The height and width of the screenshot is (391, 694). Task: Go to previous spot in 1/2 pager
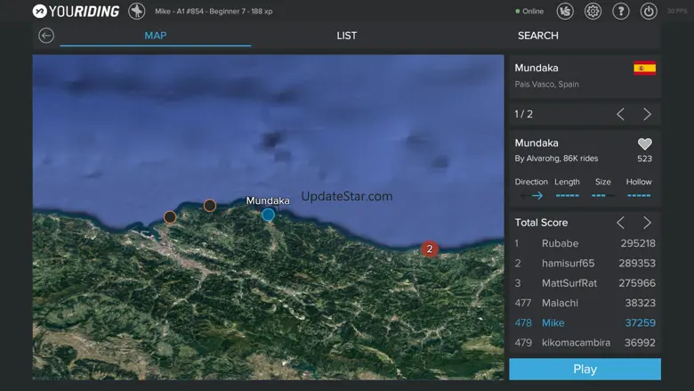pyautogui.click(x=620, y=114)
